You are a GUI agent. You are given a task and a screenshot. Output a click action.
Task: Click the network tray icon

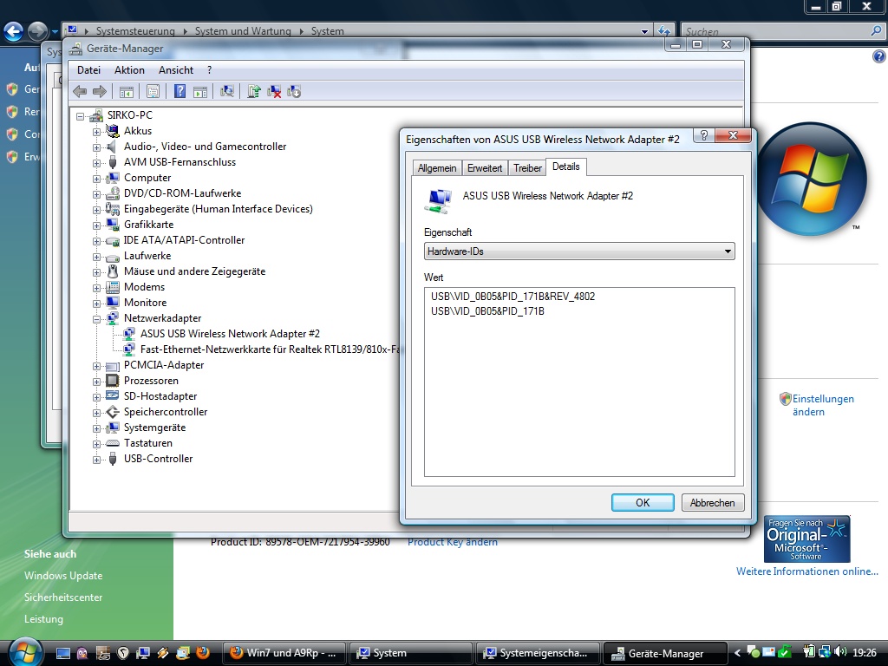coord(825,652)
